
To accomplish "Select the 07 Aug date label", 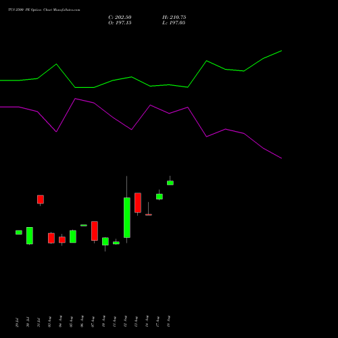I will point(93,322).
